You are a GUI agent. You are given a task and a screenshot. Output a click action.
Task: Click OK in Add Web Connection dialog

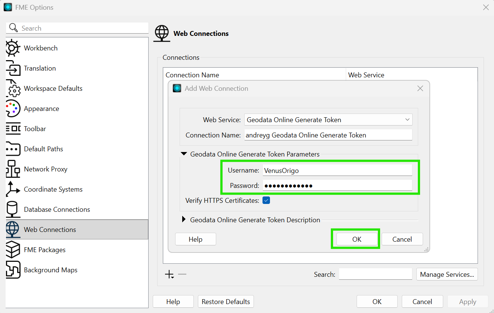click(357, 239)
